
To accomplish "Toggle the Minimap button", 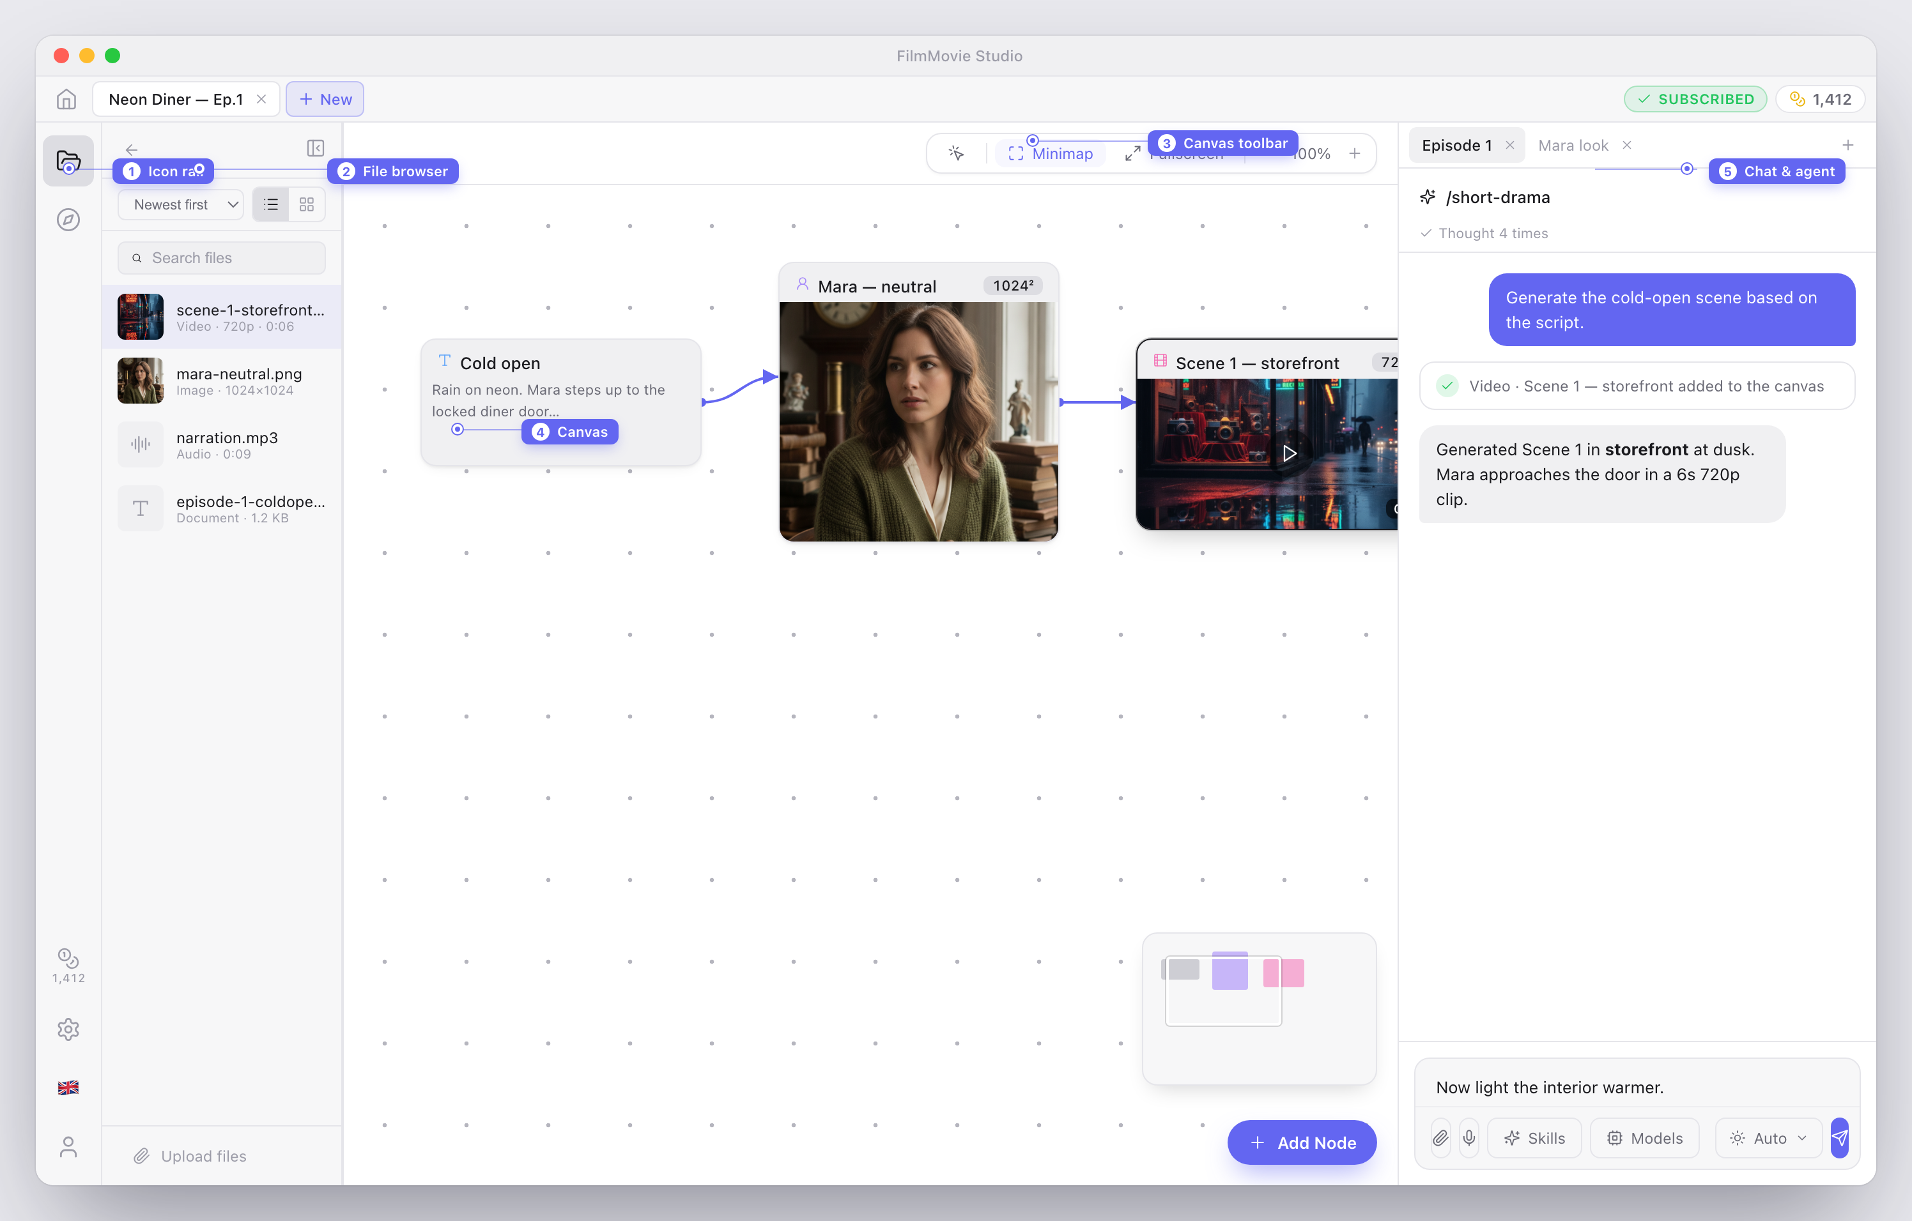I will pos(1050,153).
